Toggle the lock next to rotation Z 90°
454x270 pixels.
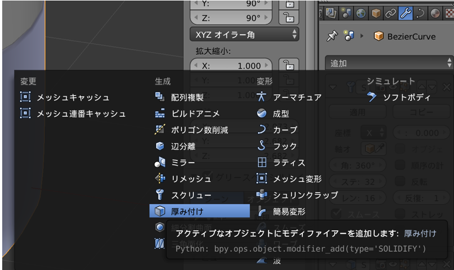tap(288, 18)
